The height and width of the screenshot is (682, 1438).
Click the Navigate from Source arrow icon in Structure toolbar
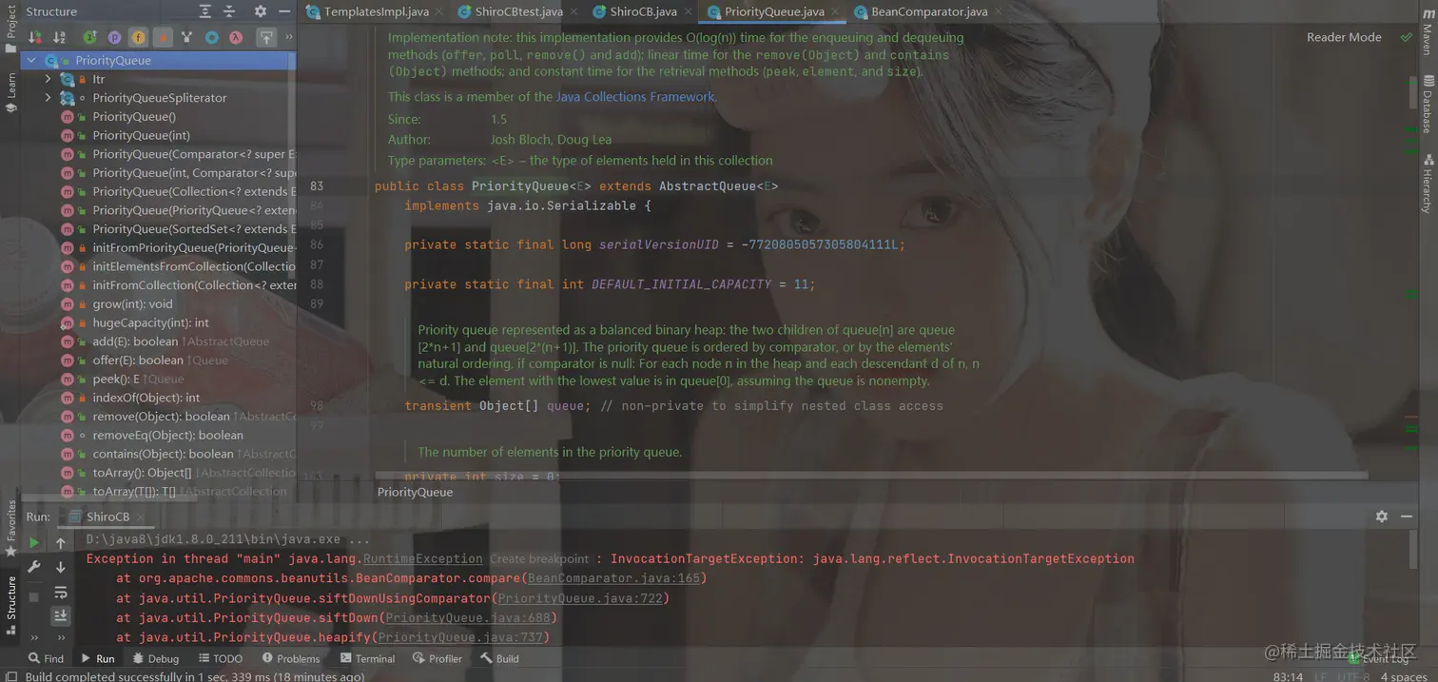pyautogui.click(x=266, y=37)
